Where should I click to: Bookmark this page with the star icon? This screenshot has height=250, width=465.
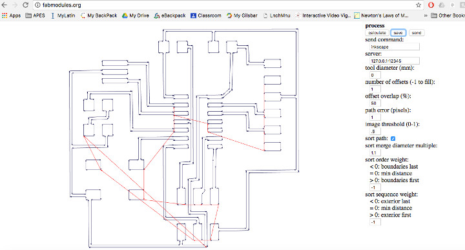click(x=418, y=5)
